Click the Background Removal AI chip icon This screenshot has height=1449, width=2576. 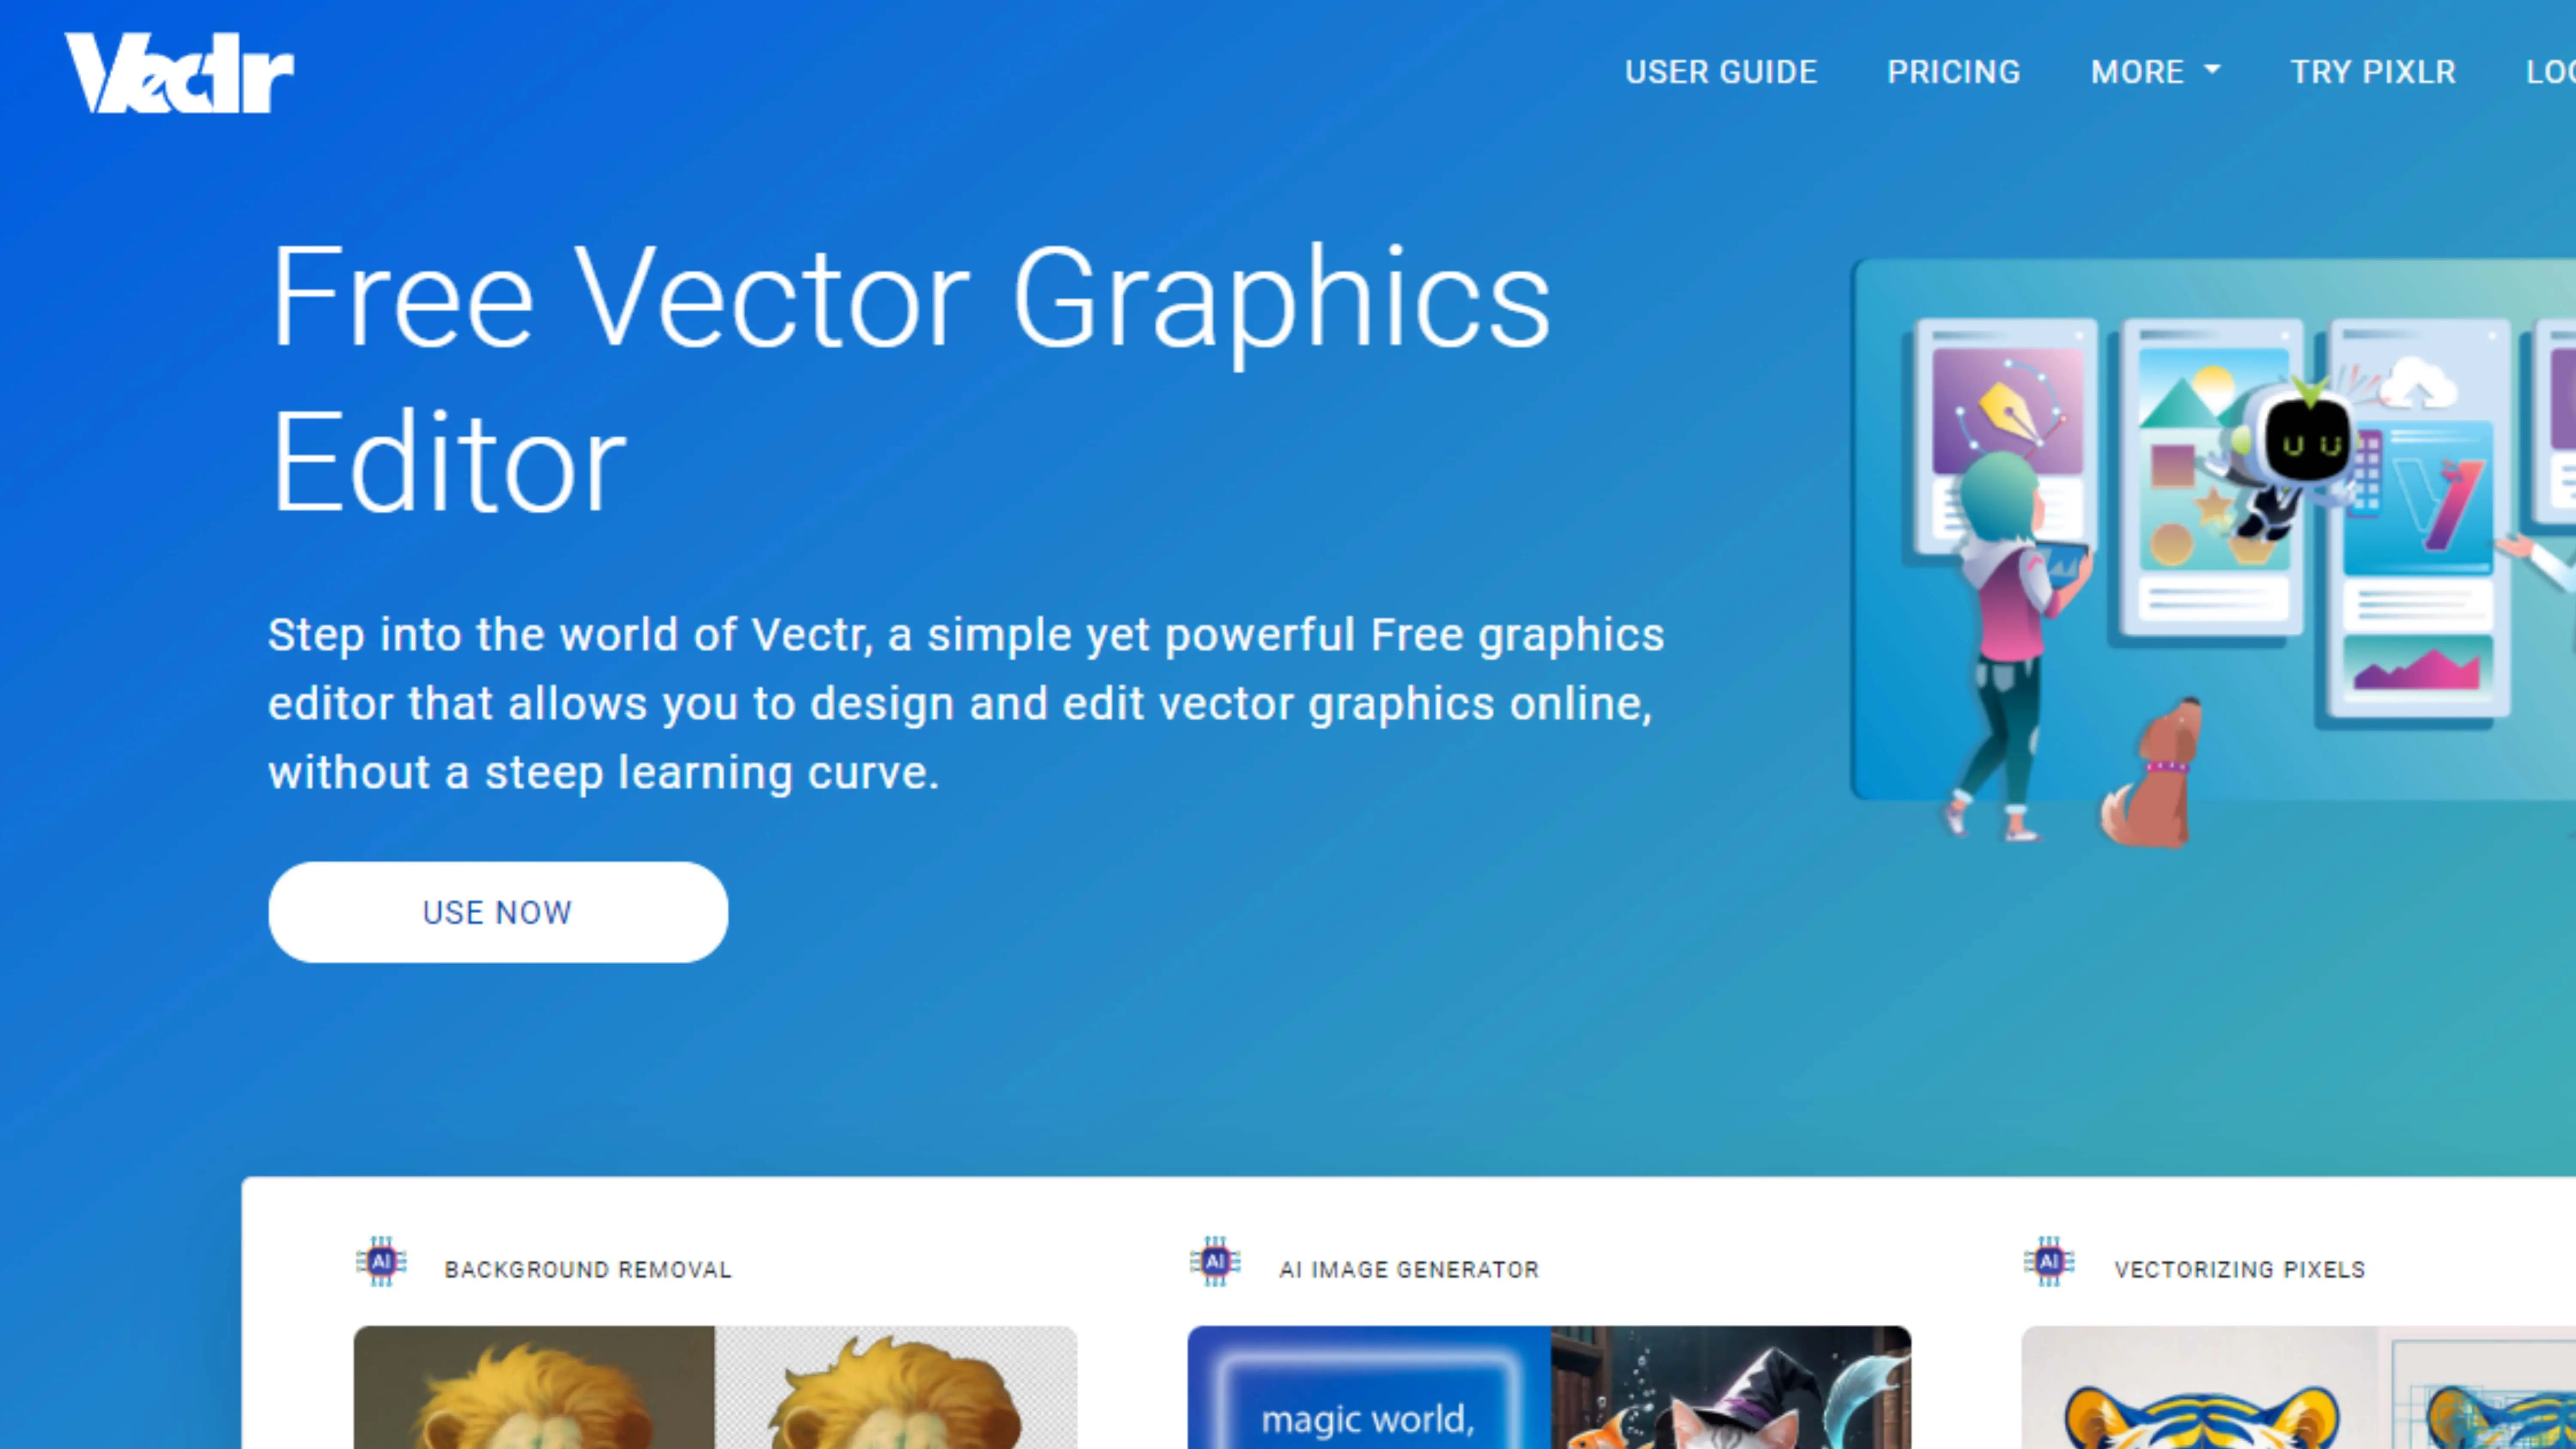[381, 1262]
